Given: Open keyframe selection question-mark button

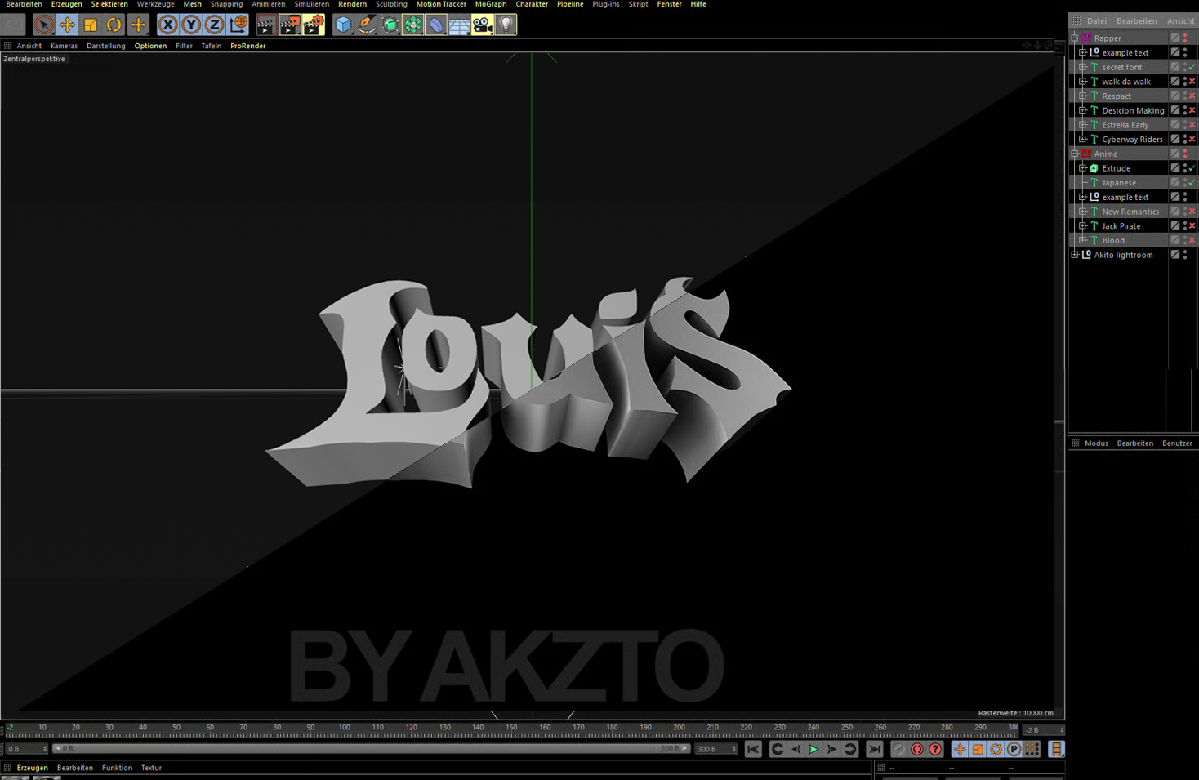Looking at the screenshot, I should click(x=935, y=749).
